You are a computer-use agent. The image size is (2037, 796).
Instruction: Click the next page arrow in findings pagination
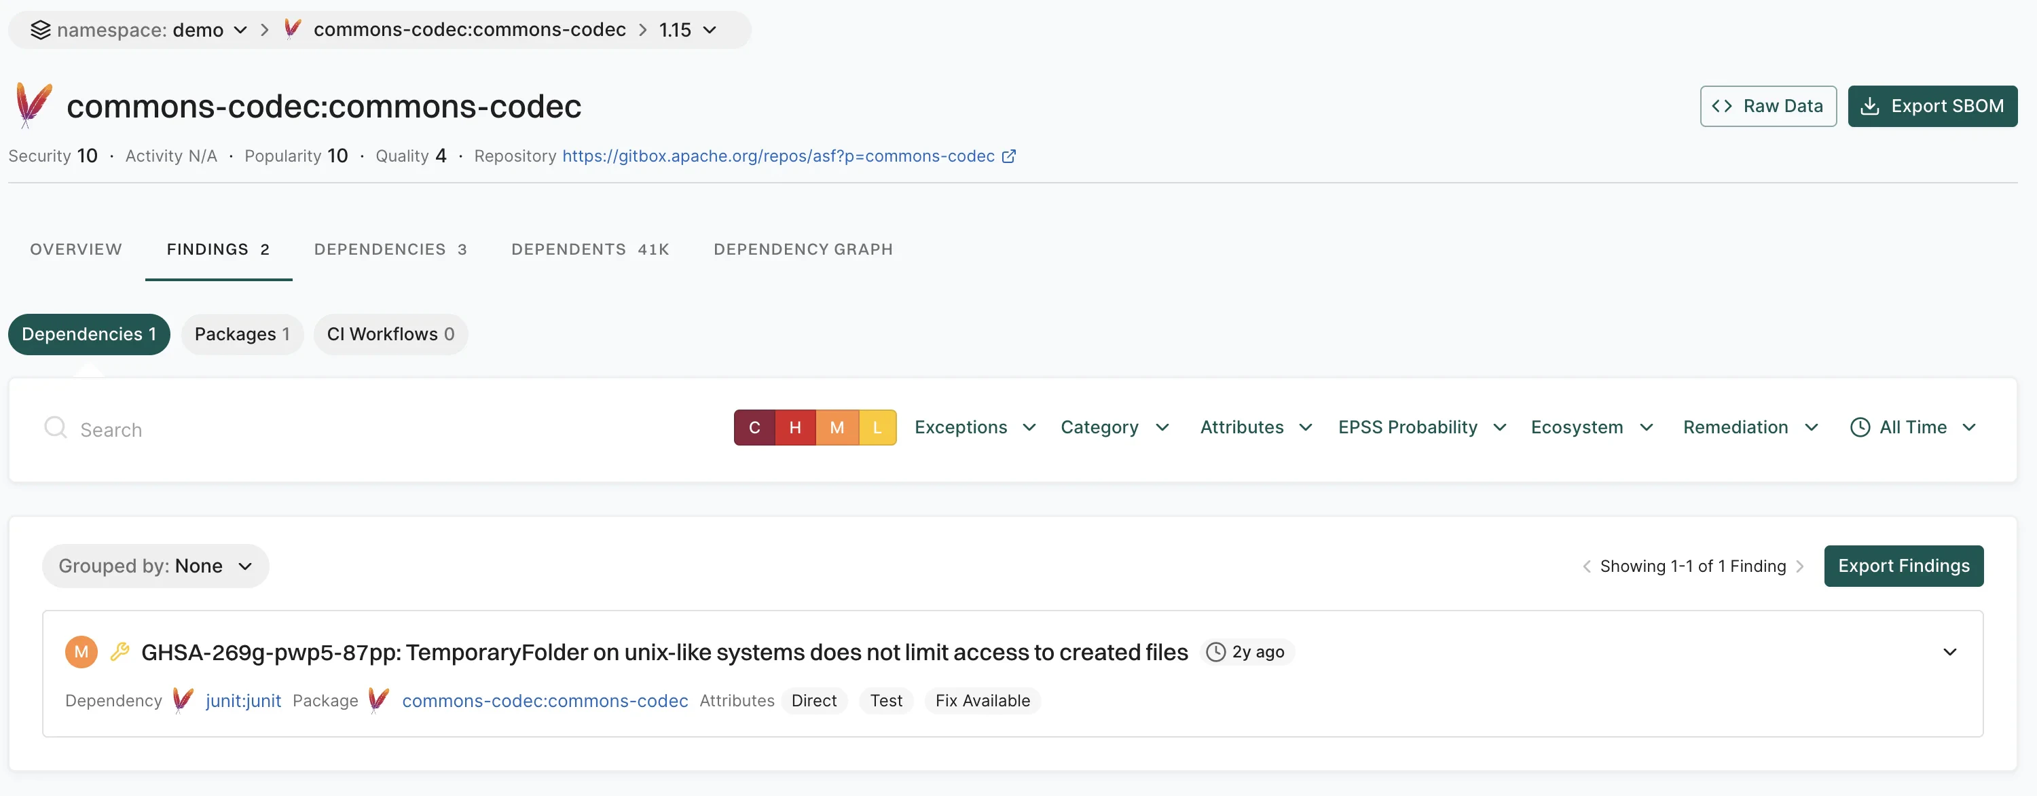coord(1801,566)
